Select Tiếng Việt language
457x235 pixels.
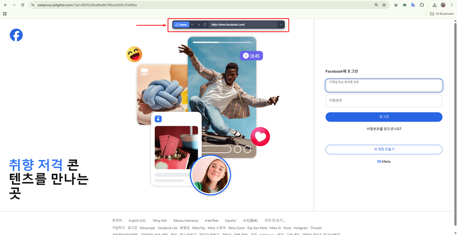(x=160, y=221)
